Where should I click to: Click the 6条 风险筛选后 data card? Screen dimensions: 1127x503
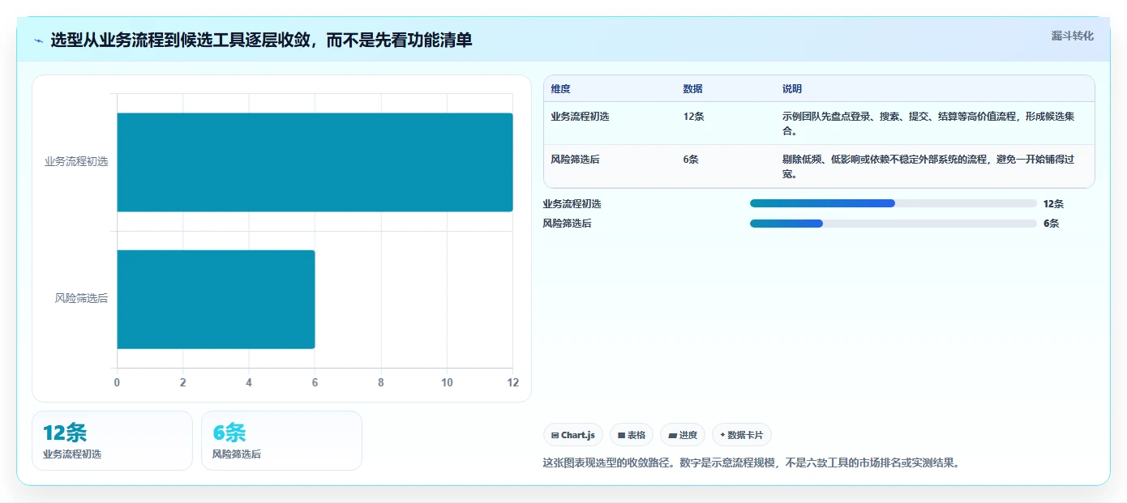point(281,441)
